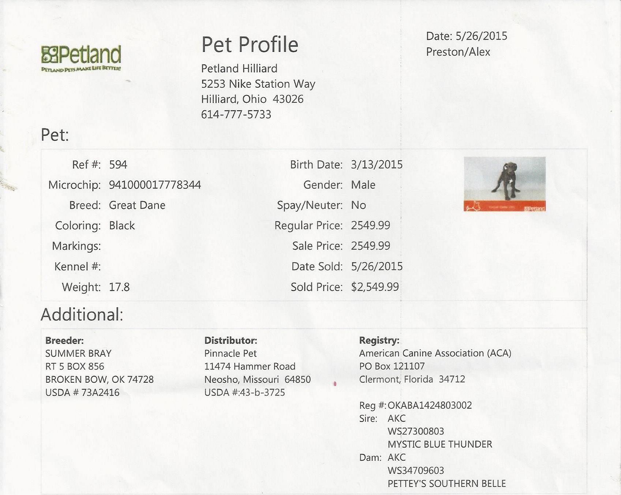621x495 pixels.
Task: Select phone number '614-777-5733'
Action: [x=236, y=114]
